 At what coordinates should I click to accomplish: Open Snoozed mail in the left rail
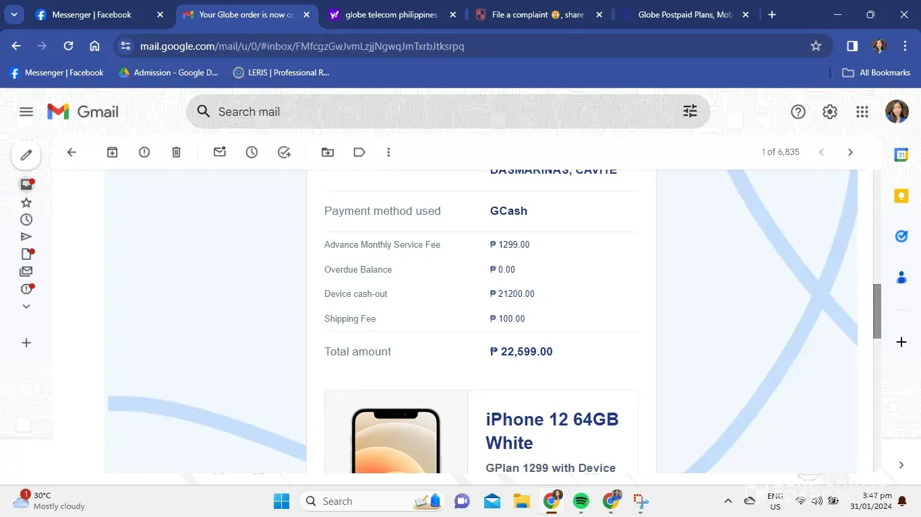26,219
